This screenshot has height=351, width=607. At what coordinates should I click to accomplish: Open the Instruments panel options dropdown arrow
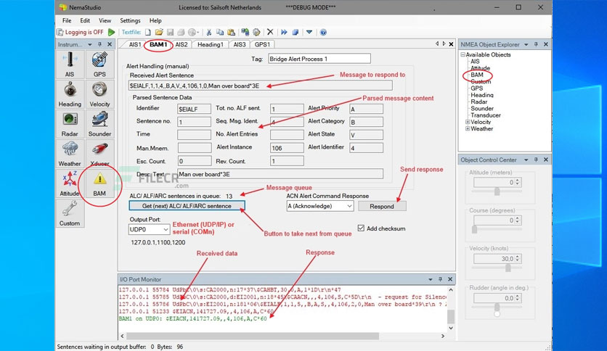tap(90, 44)
